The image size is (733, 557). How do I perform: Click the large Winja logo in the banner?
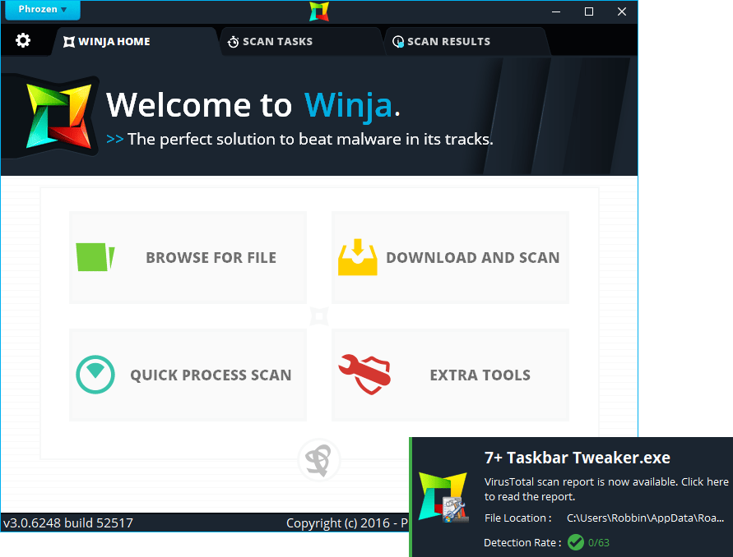coord(59,117)
